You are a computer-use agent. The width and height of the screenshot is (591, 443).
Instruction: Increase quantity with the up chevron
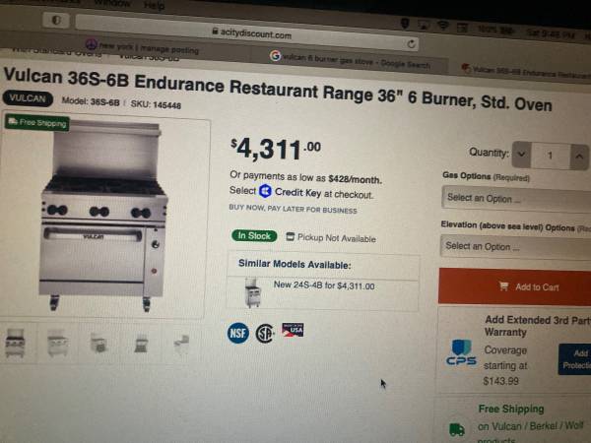(x=580, y=156)
